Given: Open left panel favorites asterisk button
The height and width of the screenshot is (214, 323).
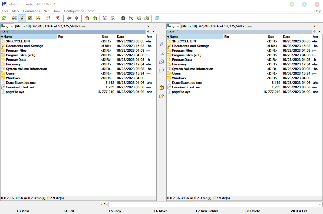Looking at the screenshot, I should (148, 32).
